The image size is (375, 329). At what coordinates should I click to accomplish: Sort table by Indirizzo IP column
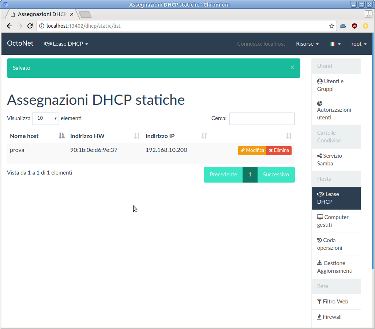(x=176, y=136)
